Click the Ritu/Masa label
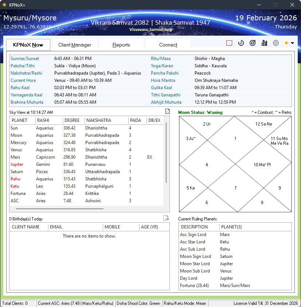Screen dimensions: 301x307 tap(161, 59)
